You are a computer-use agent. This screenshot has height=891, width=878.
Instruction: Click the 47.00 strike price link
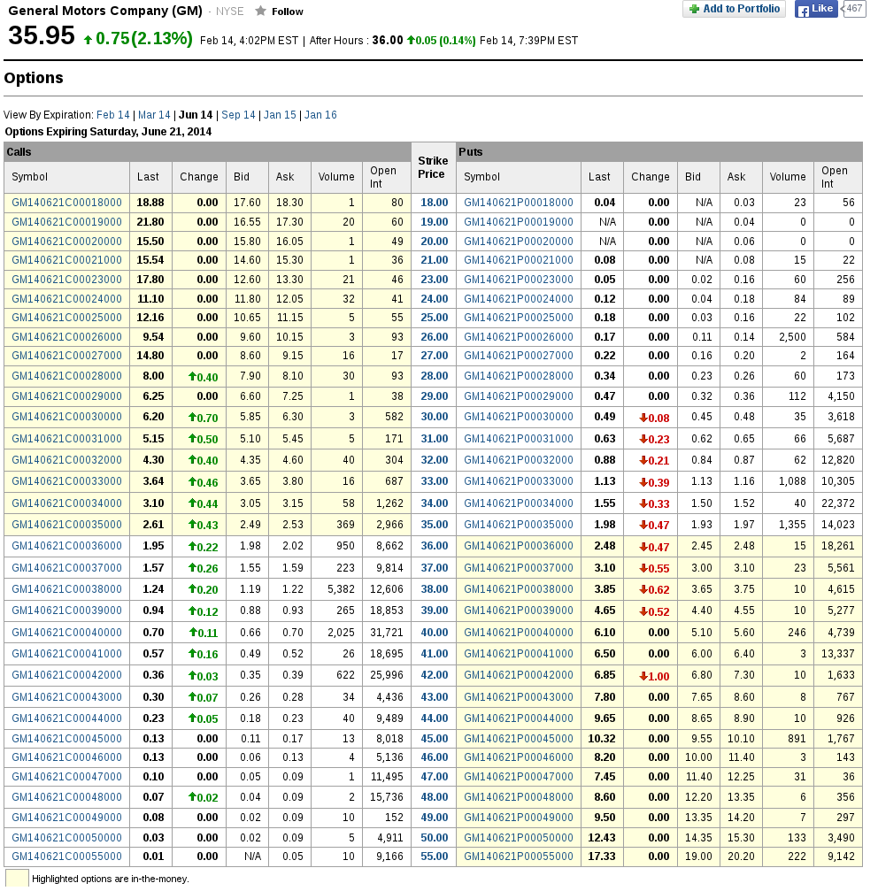(435, 777)
